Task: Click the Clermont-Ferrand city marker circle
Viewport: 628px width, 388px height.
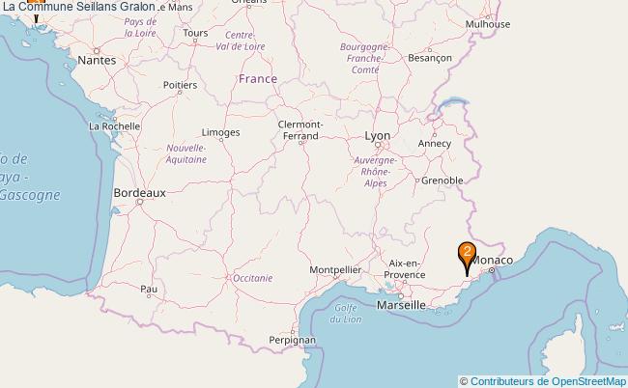Action: [x=301, y=142]
